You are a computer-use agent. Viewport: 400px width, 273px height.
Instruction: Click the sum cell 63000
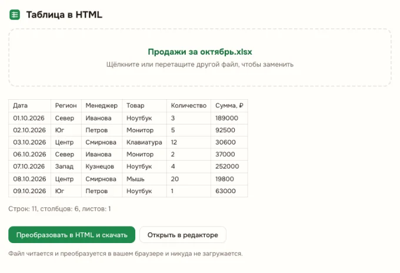229,191
